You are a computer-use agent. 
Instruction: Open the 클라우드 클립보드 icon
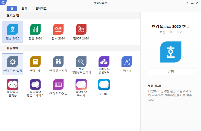point(104,62)
